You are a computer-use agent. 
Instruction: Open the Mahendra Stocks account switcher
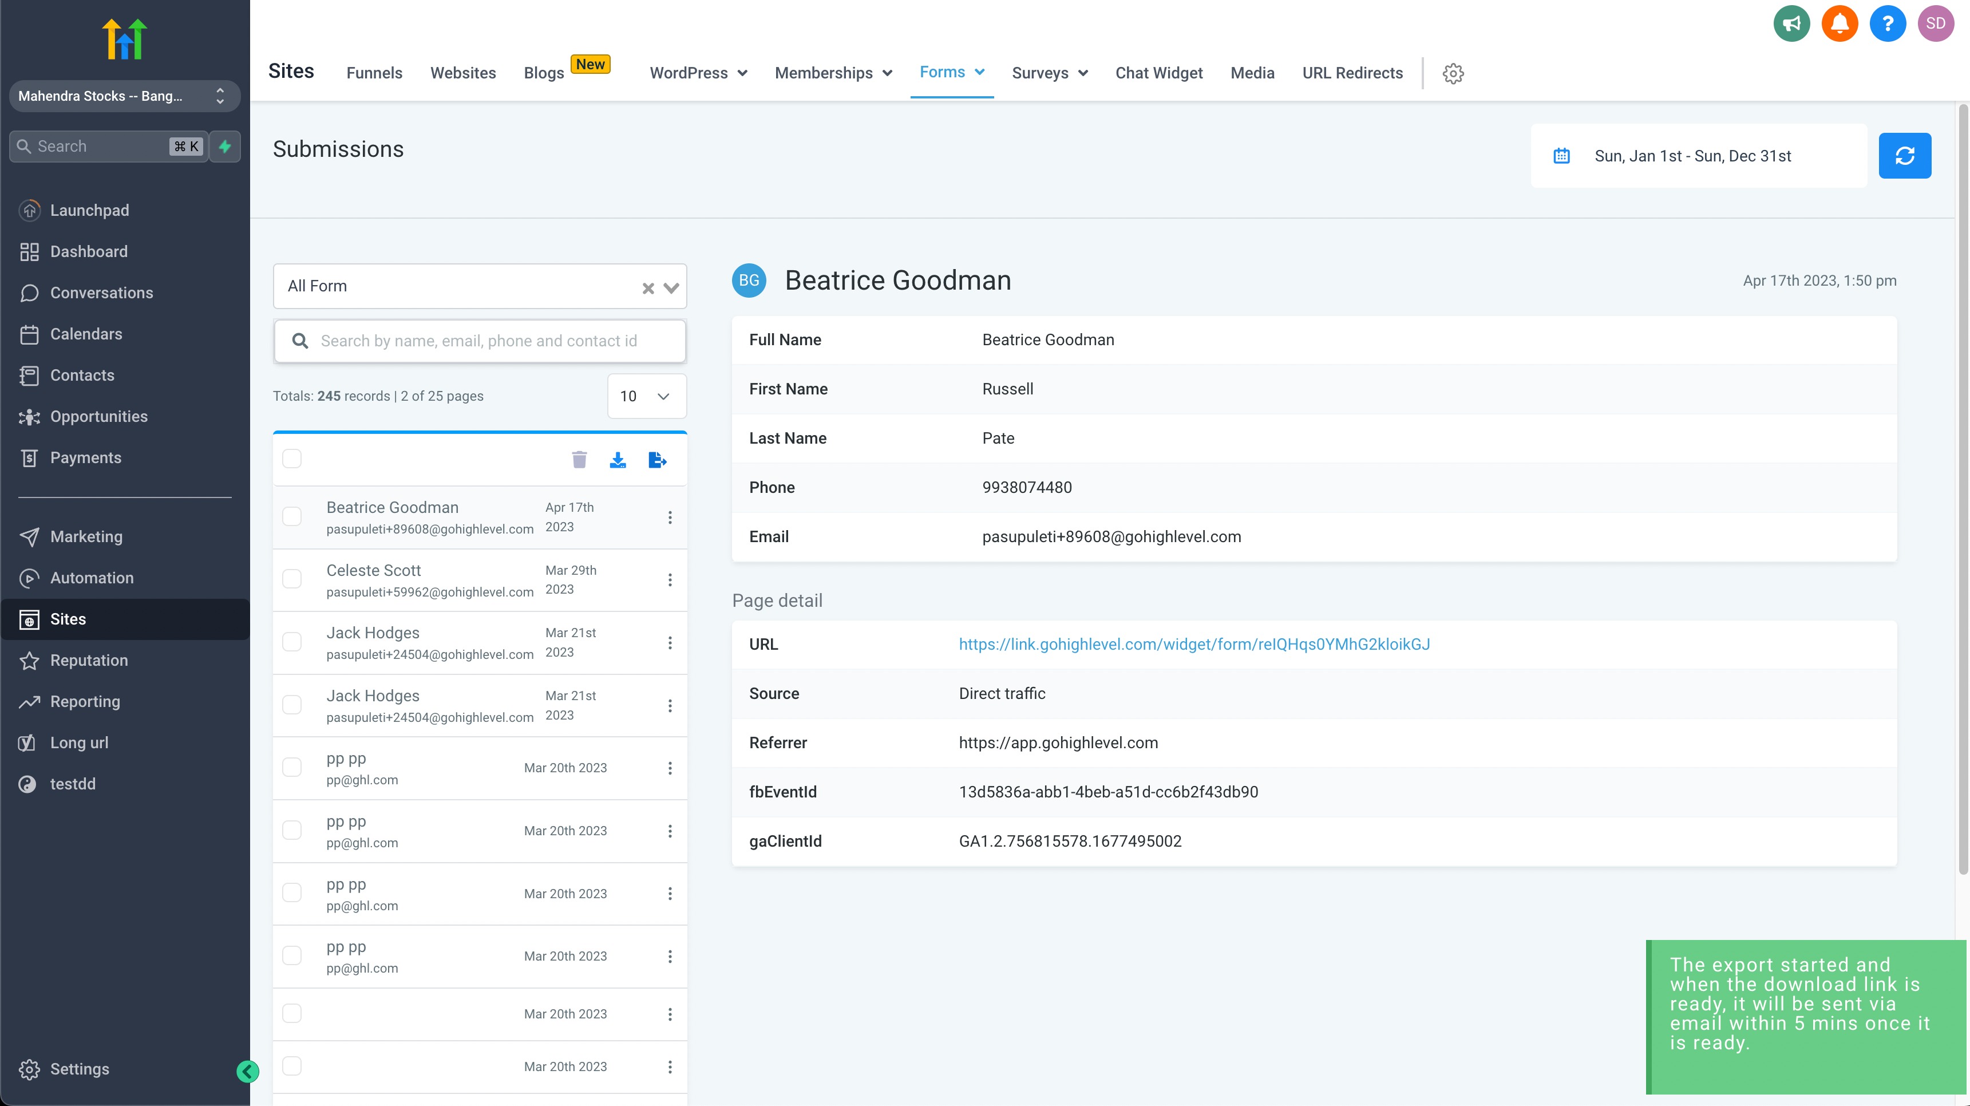pyautogui.click(x=124, y=96)
